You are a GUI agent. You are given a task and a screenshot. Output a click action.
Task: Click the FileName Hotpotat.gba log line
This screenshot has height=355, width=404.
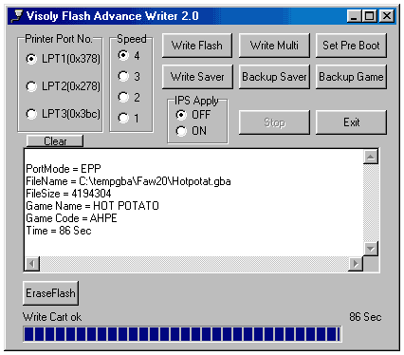point(128,181)
